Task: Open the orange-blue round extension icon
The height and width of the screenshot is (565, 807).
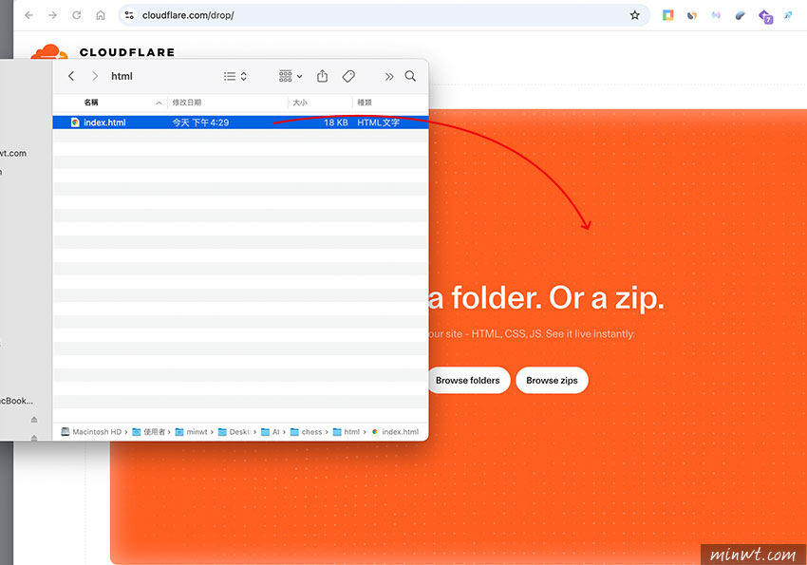Action: click(692, 15)
